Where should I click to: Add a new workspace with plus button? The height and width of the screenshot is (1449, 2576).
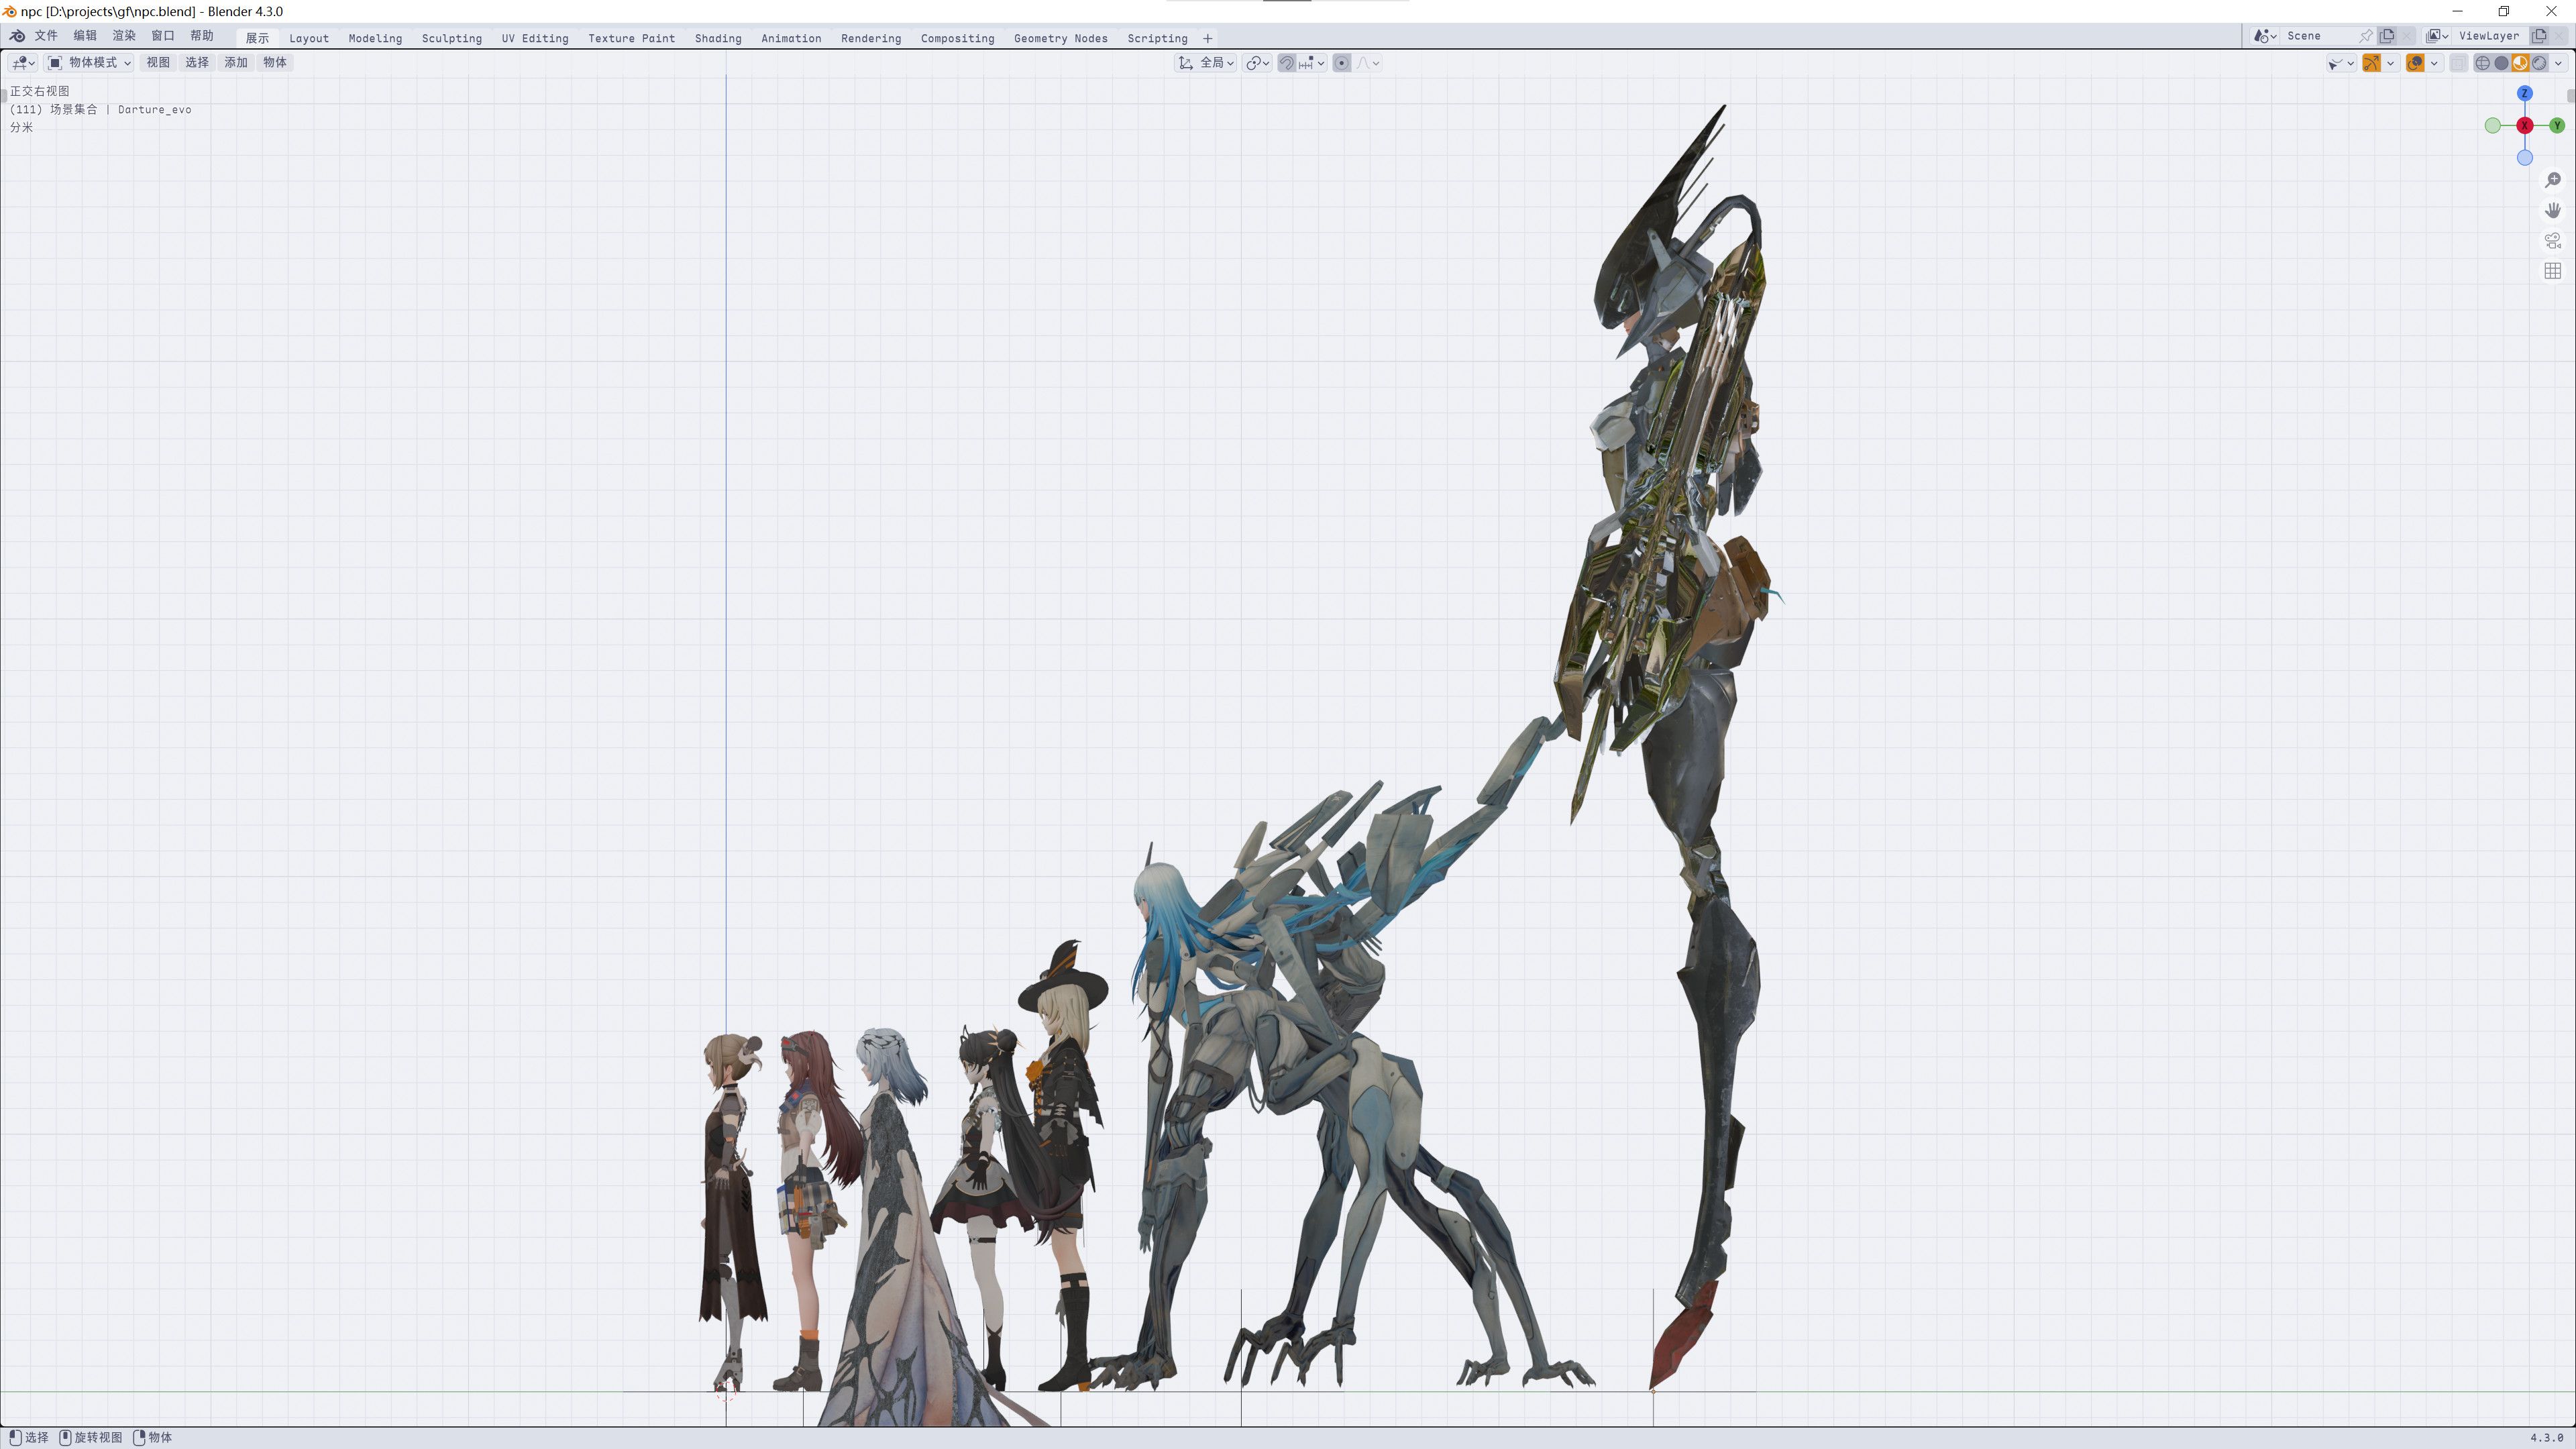[1208, 38]
